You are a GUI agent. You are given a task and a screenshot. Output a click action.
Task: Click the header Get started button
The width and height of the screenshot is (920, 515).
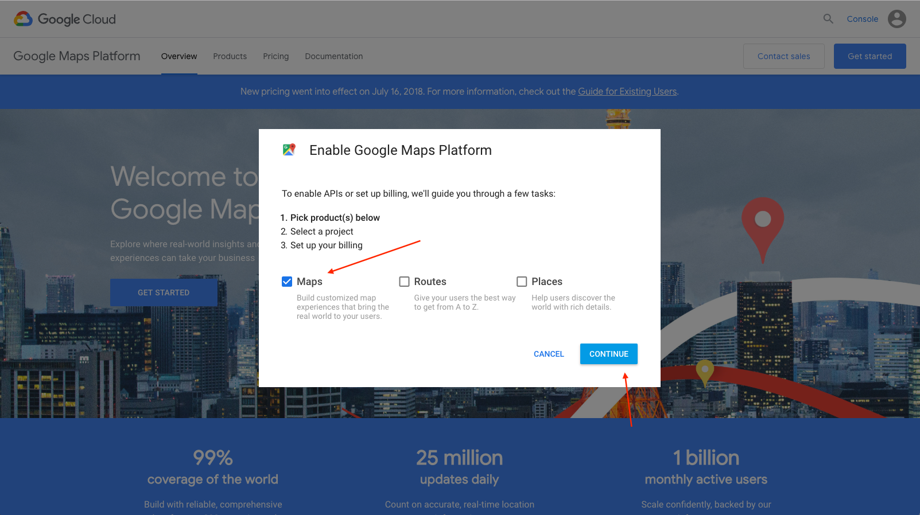(x=870, y=56)
